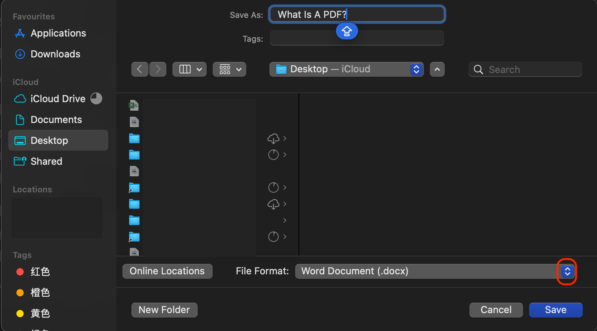This screenshot has width=597, height=331.
Task: Click the Save button
Action: pyautogui.click(x=555, y=310)
